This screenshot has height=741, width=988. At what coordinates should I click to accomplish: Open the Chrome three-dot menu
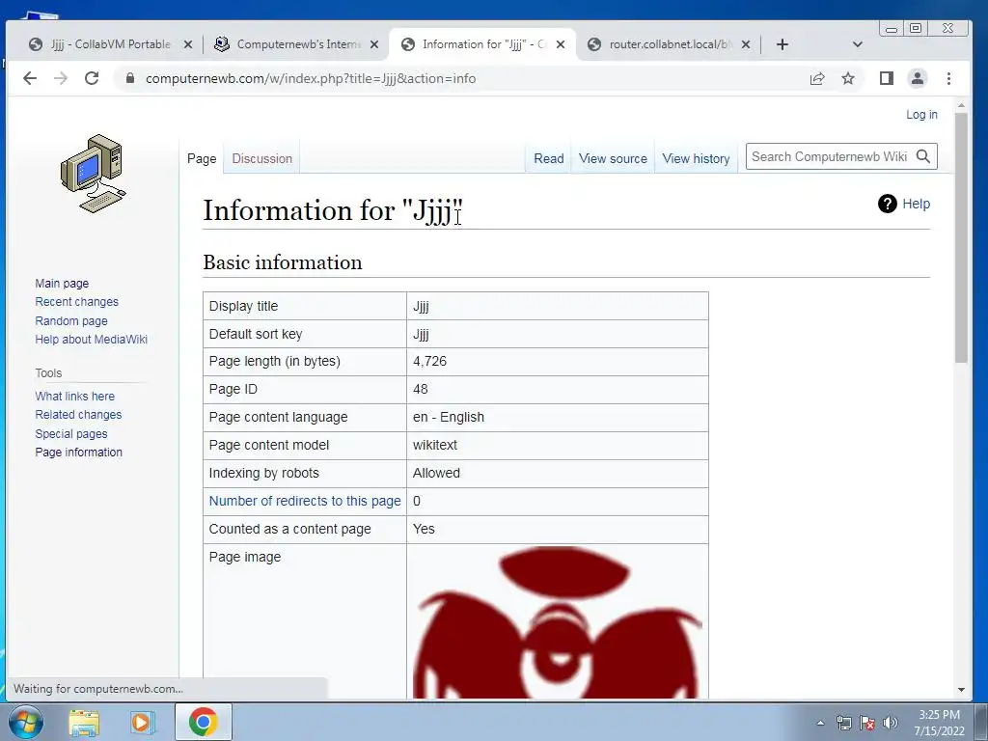click(x=949, y=78)
